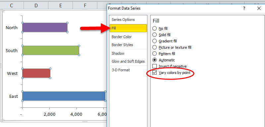Select the Fill category in sidebar
Viewport: 265px width, 127px height.
[x=128, y=28]
